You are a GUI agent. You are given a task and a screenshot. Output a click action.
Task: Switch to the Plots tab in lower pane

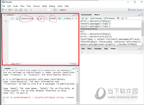point(89,49)
